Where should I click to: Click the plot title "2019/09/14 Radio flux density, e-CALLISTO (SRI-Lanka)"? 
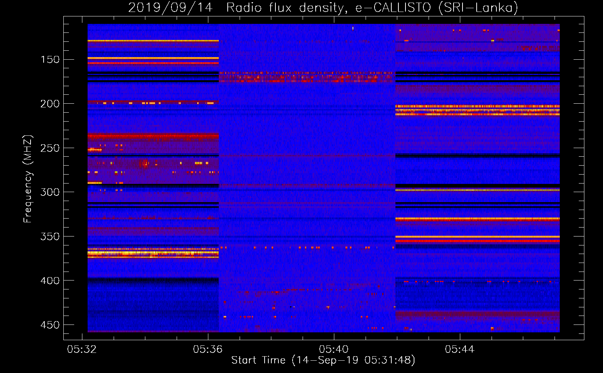pos(323,7)
